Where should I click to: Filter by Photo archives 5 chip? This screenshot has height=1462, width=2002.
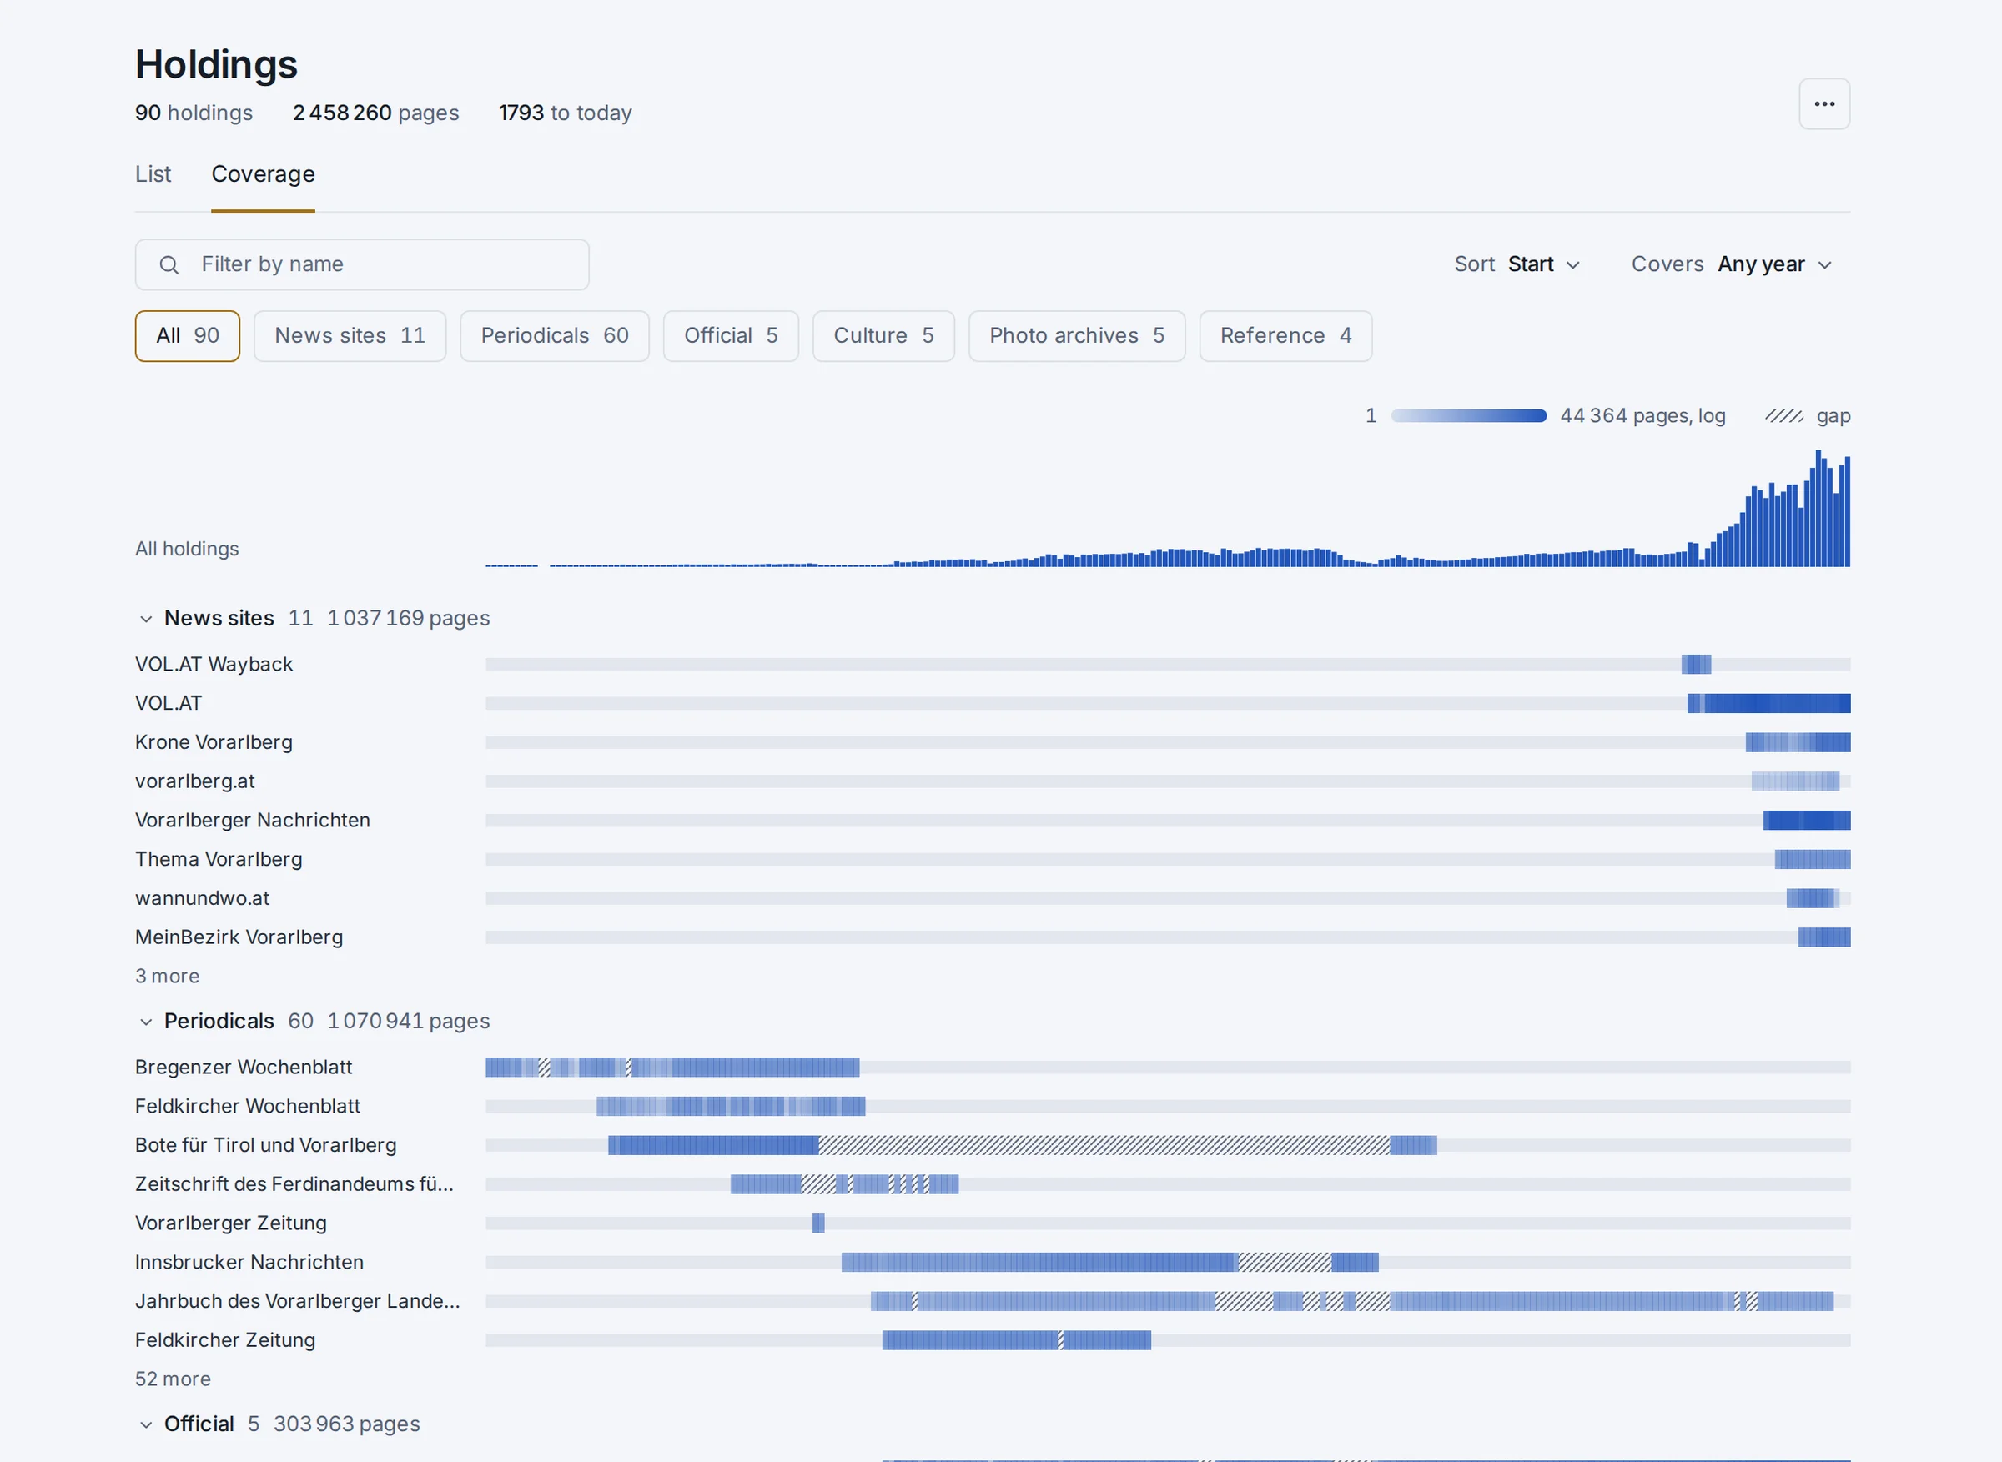(x=1077, y=336)
